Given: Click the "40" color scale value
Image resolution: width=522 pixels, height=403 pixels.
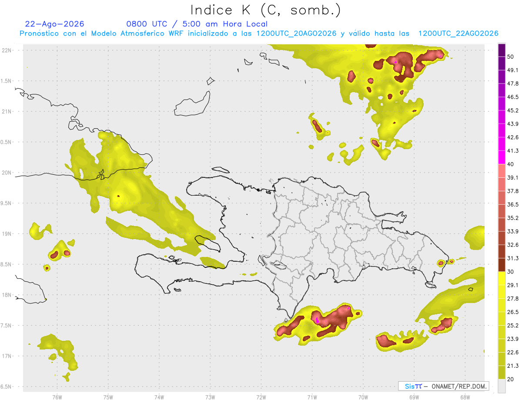Looking at the screenshot, I should pyautogui.click(x=511, y=164).
